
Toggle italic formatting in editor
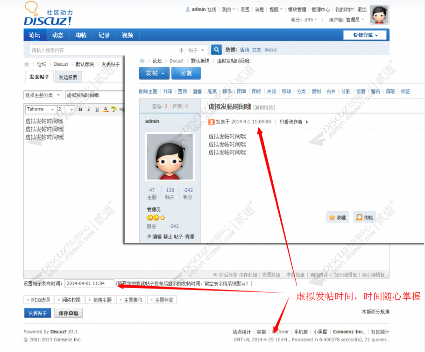[89, 109]
